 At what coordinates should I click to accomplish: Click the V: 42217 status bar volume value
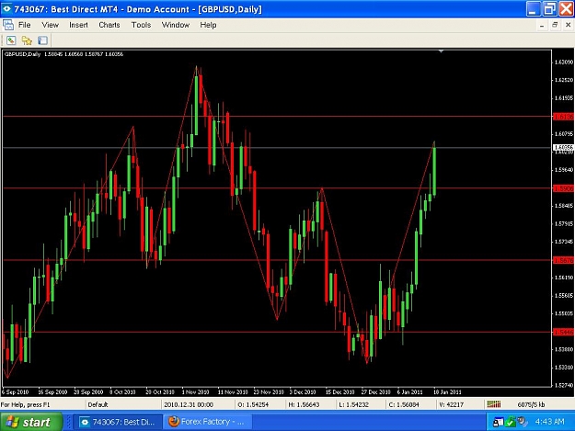(452, 404)
